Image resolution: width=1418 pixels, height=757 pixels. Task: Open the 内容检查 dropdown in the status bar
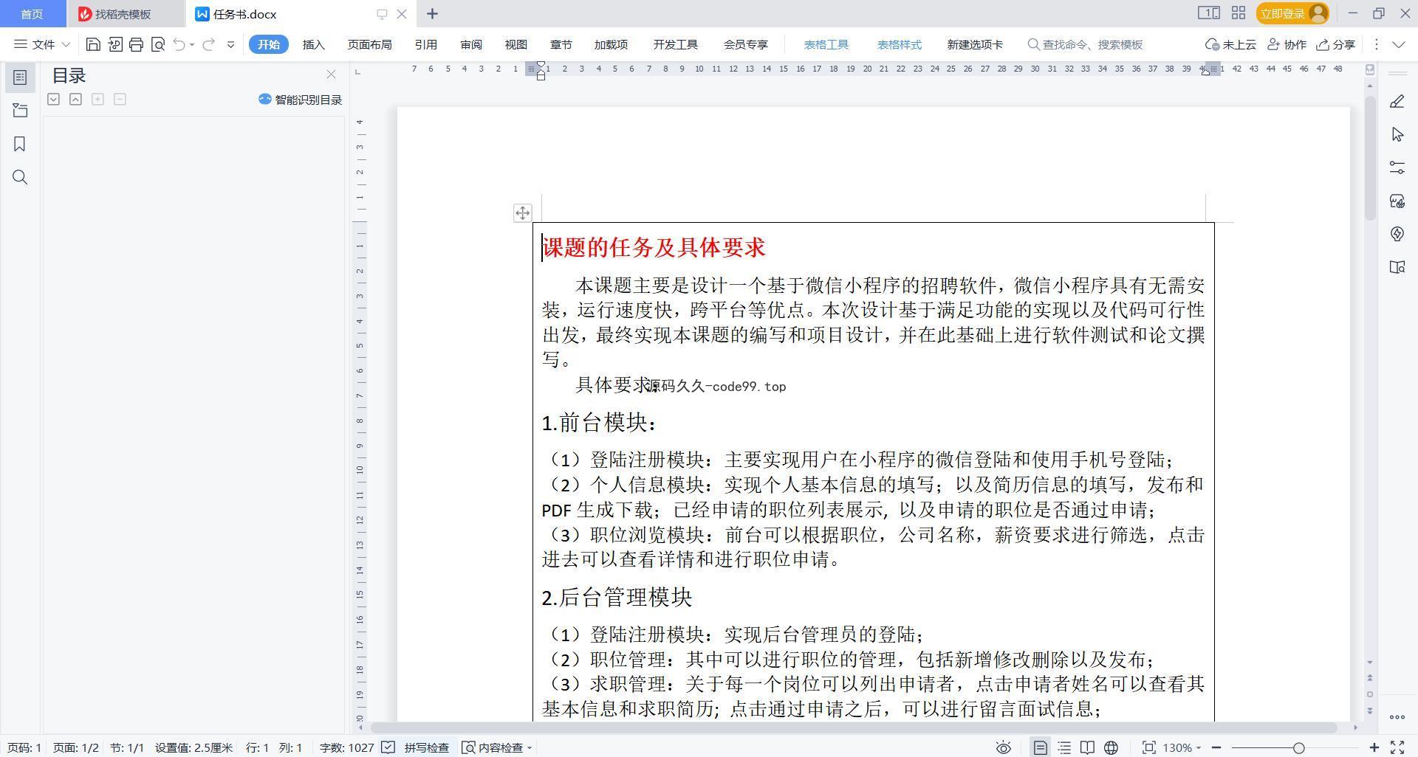point(497,747)
